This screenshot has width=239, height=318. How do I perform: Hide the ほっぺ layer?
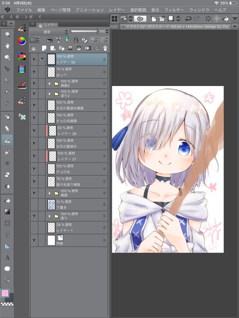click(34, 72)
